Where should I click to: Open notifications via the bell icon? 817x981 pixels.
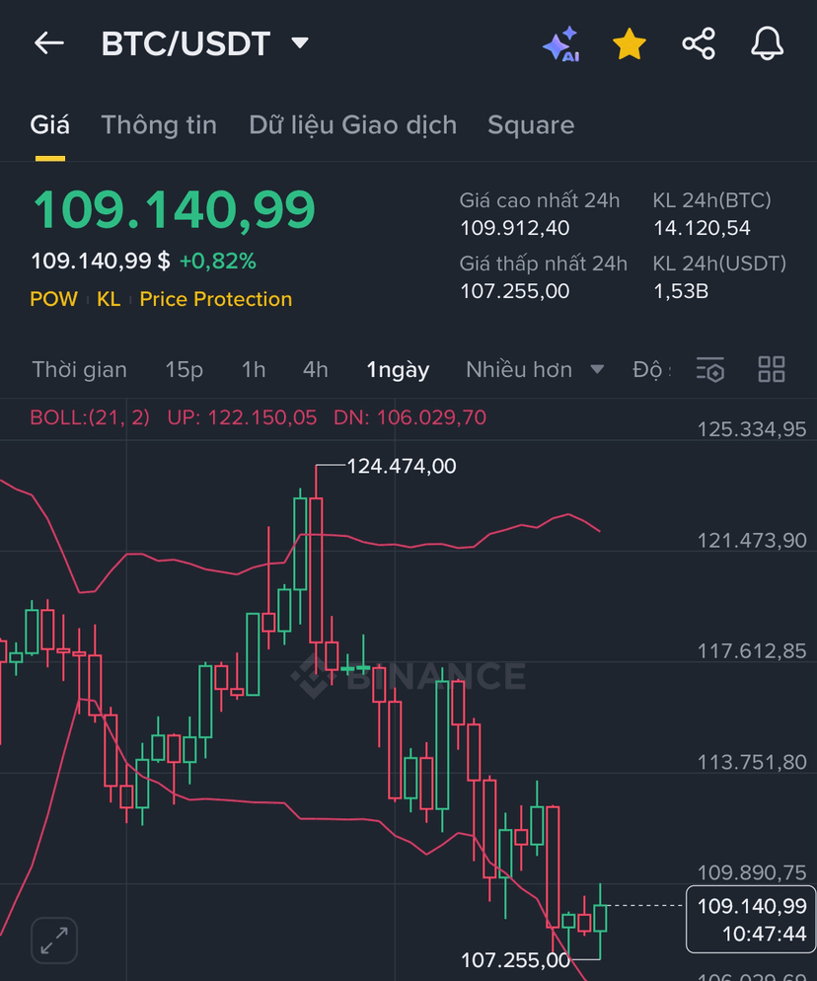tap(768, 43)
